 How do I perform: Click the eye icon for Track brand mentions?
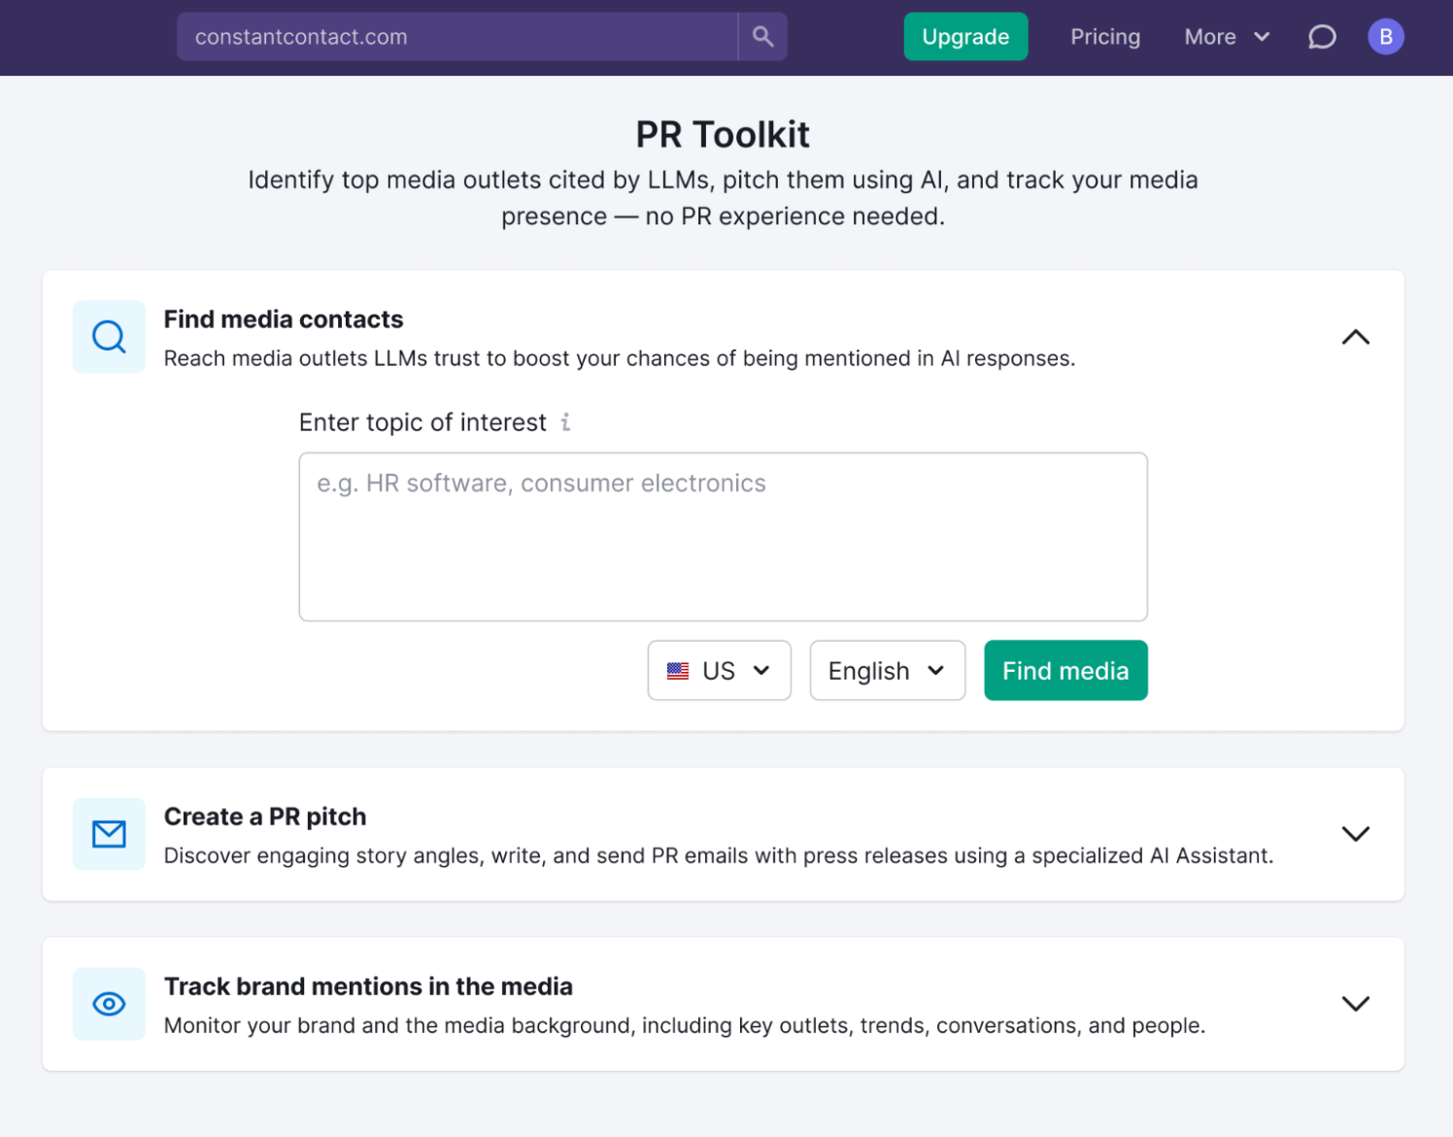pos(109,1004)
